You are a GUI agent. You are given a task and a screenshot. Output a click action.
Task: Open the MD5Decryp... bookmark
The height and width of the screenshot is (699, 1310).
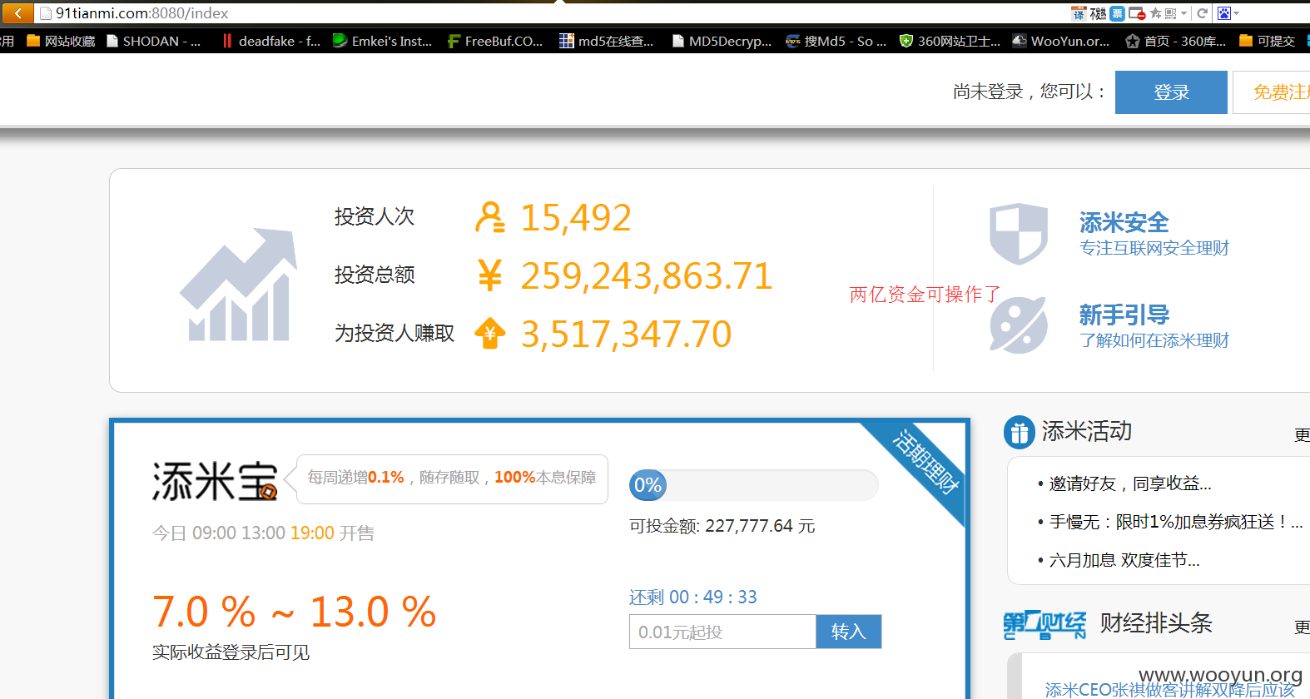click(x=722, y=41)
